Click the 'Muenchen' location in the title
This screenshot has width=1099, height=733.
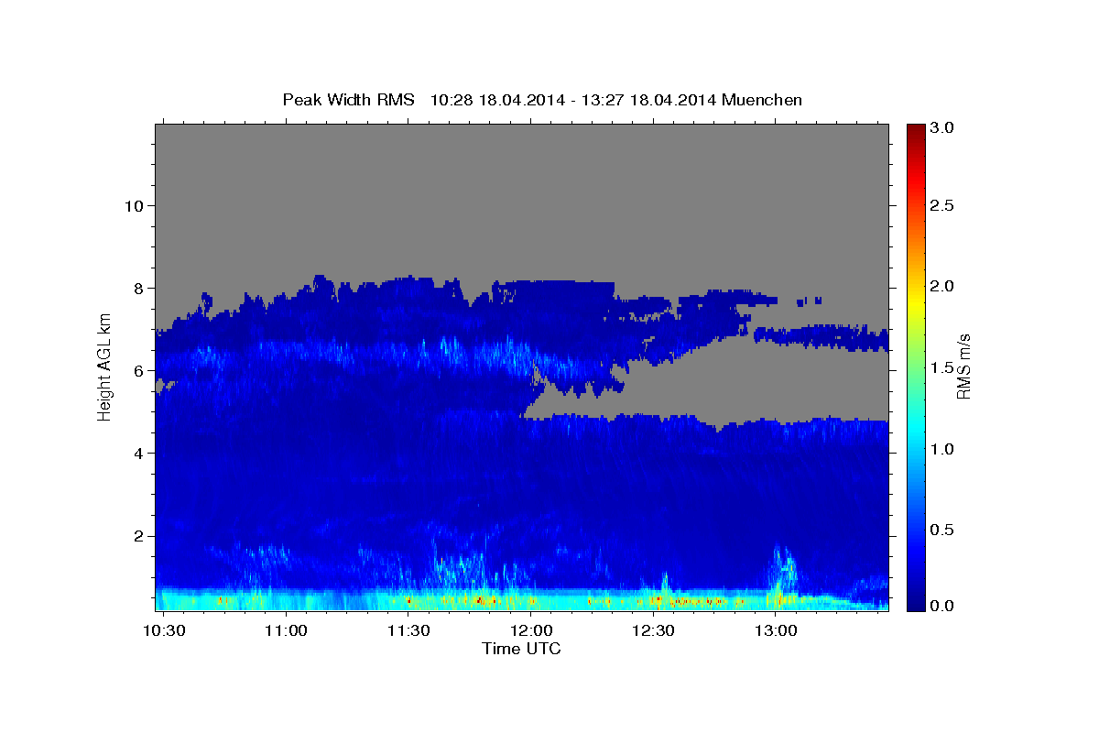click(x=762, y=100)
